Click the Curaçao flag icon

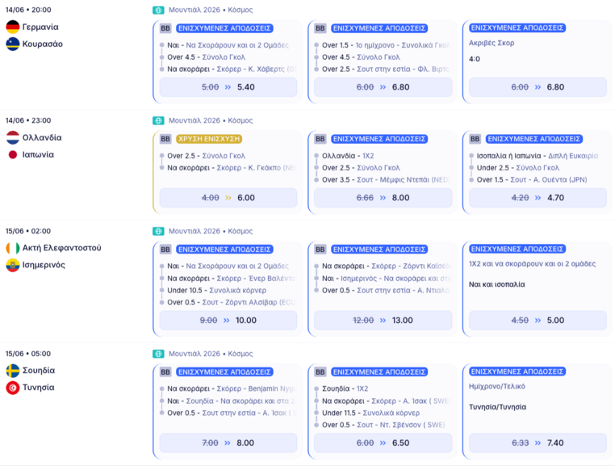coord(13,44)
